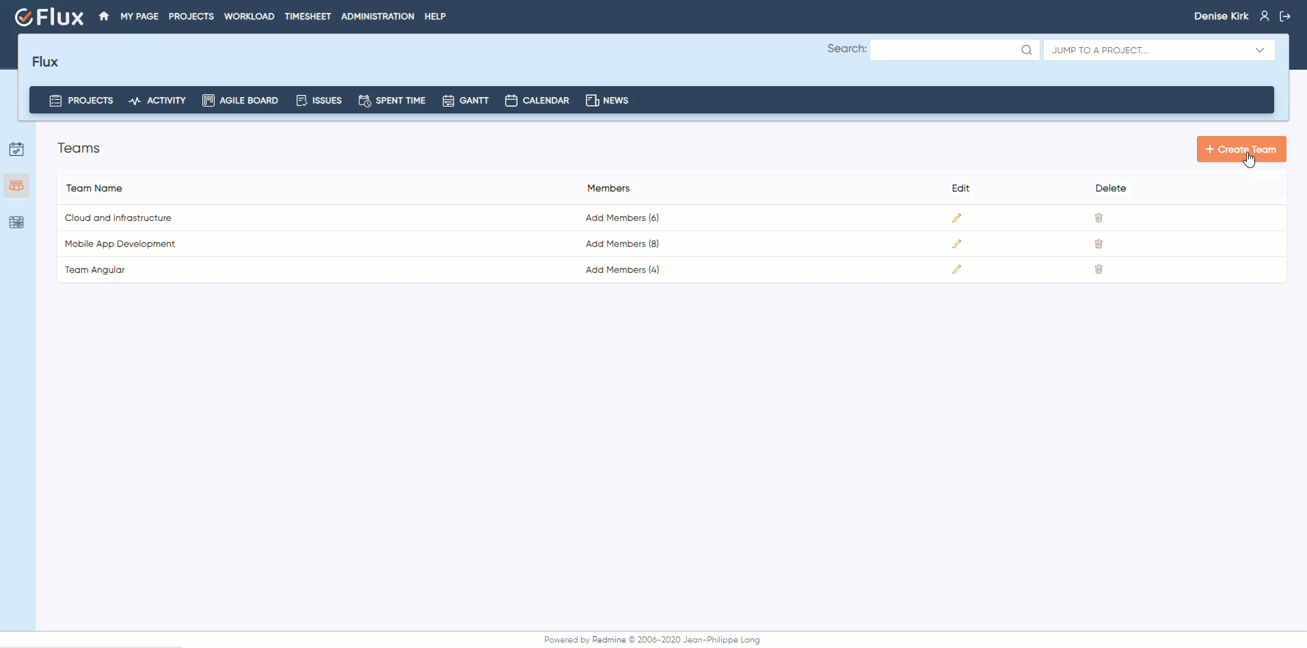
Task: Click the user profile icon for Denise Kirk
Action: tap(1264, 15)
